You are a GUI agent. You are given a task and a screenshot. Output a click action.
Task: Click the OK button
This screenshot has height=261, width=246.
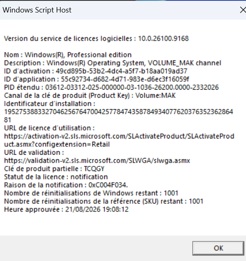(218, 248)
